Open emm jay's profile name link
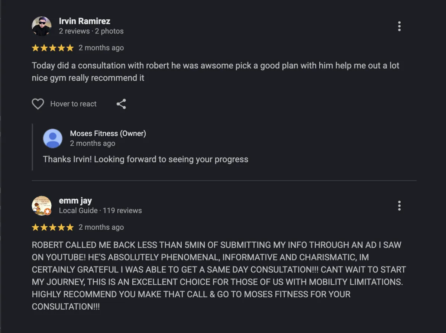This screenshot has width=446, height=333. pyautogui.click(x=75, y=201)
